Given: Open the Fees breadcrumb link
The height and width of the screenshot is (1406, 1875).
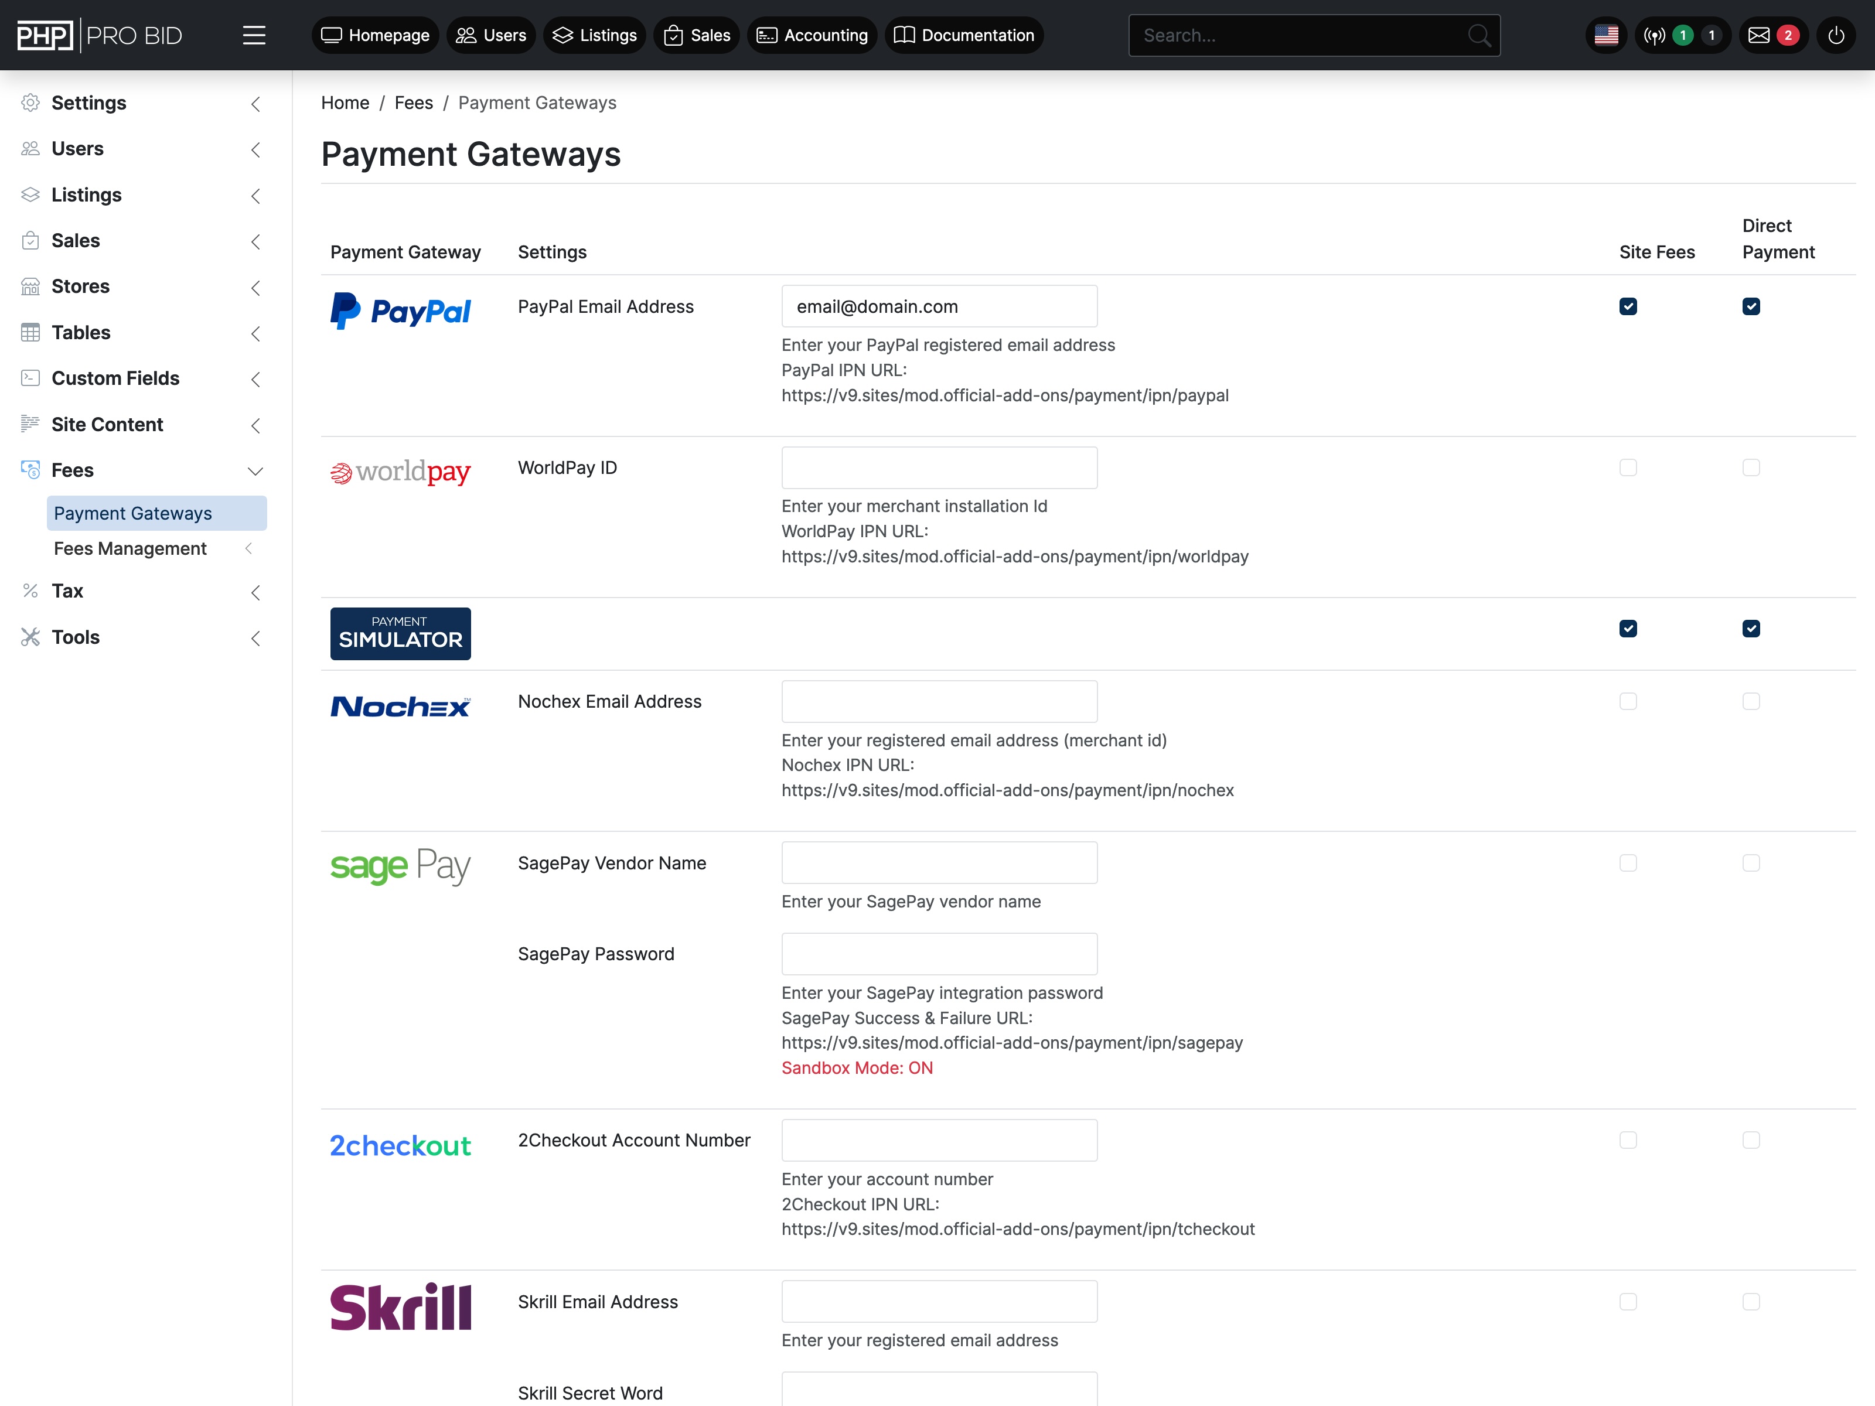Looking at the screenshot, I should [413, 103].
